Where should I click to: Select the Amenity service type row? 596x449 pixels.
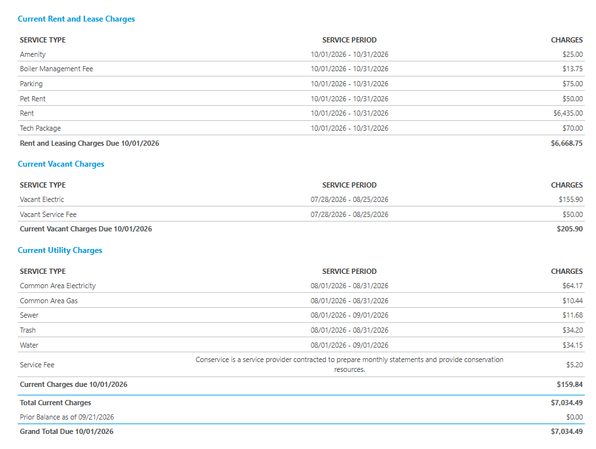click(301, 54)
